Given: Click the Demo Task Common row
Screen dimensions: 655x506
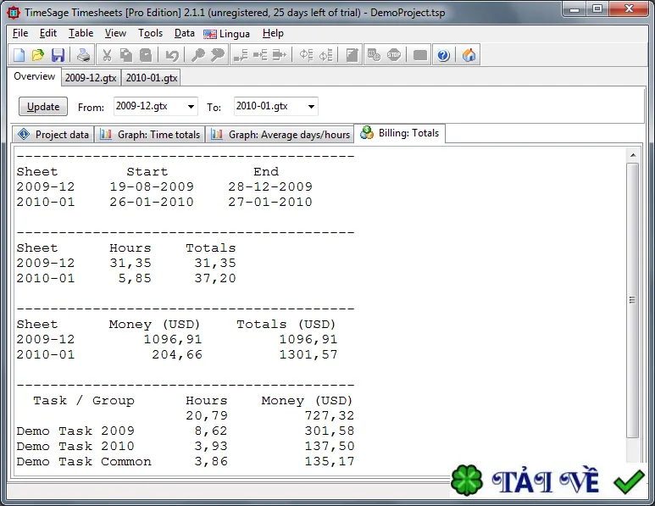Looking at the screenshot, I should [x=185, y=461].
